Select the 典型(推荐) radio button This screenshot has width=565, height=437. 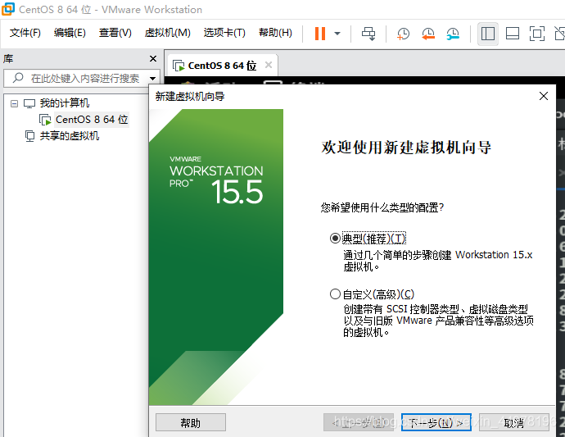point(335,238)
